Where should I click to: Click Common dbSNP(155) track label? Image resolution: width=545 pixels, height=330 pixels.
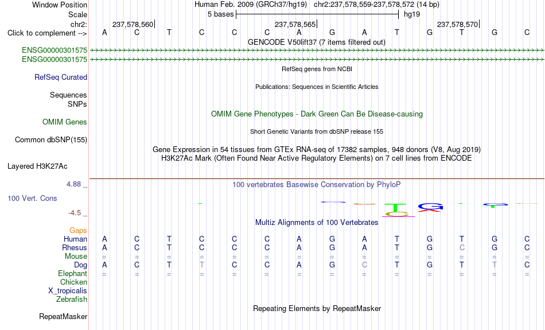pos(51,140)
